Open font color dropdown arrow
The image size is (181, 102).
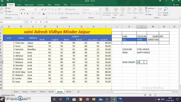[46, 14]
